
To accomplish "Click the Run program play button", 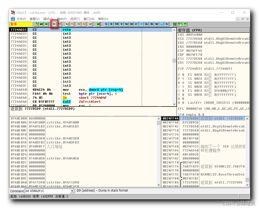I will tap(54, 24).
